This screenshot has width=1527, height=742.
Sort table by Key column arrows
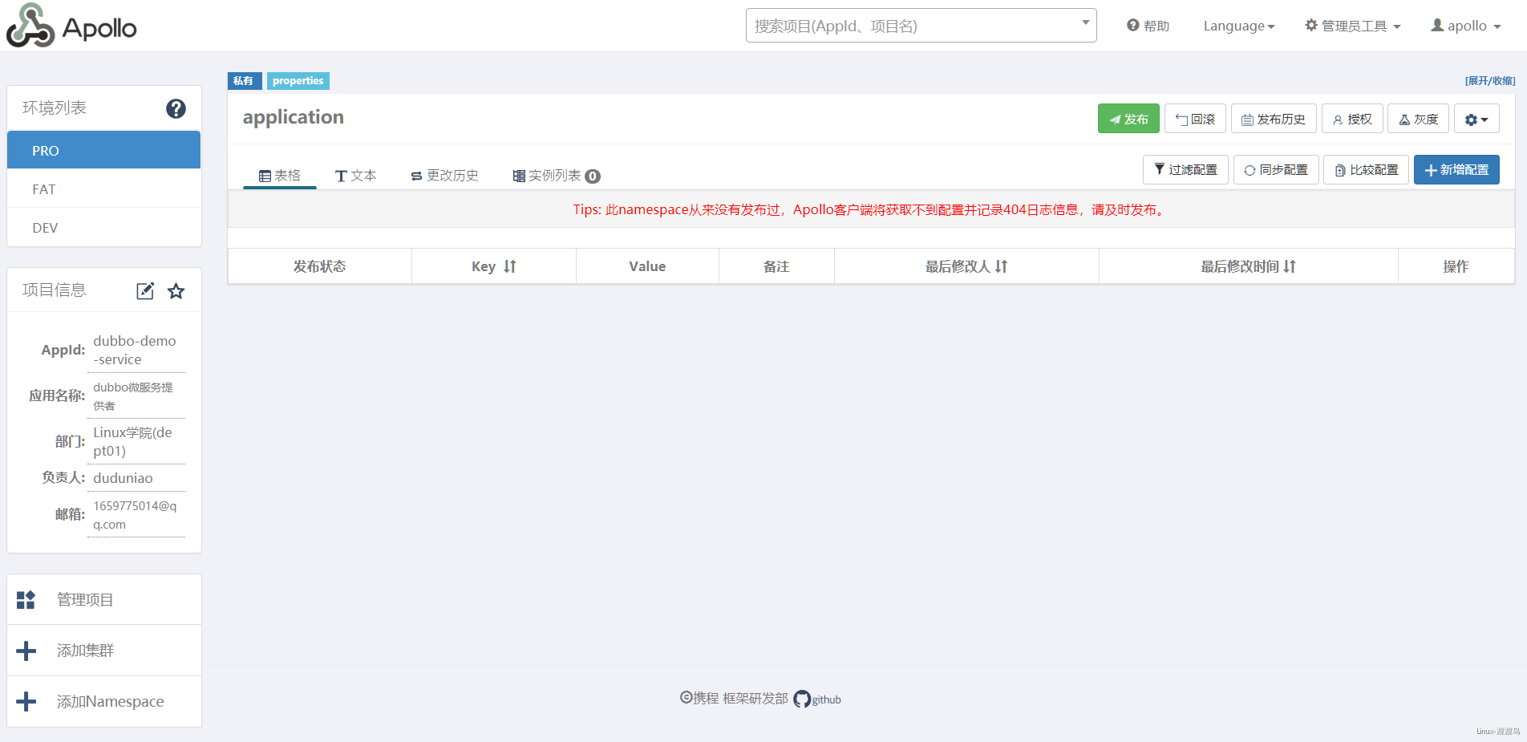(x=510, y=266)
